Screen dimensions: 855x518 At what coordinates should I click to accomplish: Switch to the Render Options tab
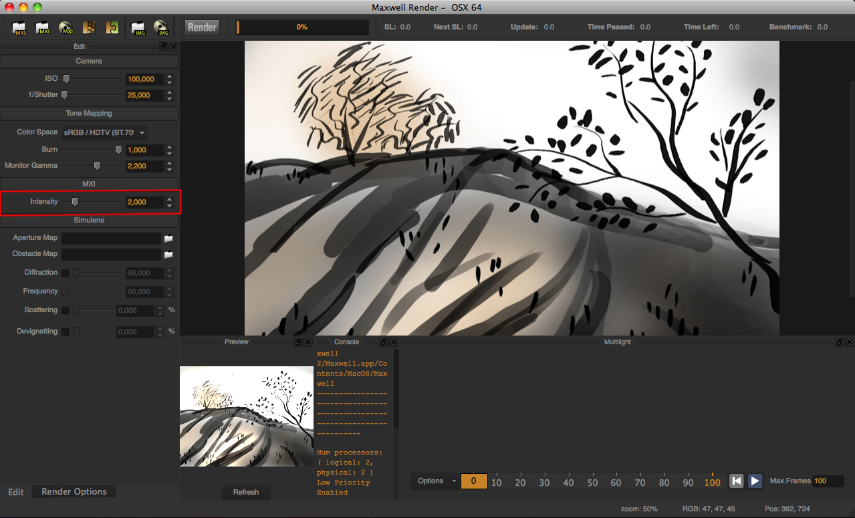pos(74,491)
